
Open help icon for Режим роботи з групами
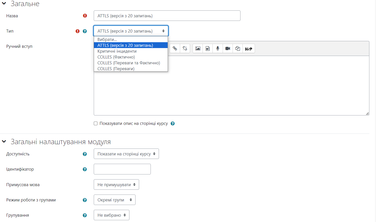(85, 200)
